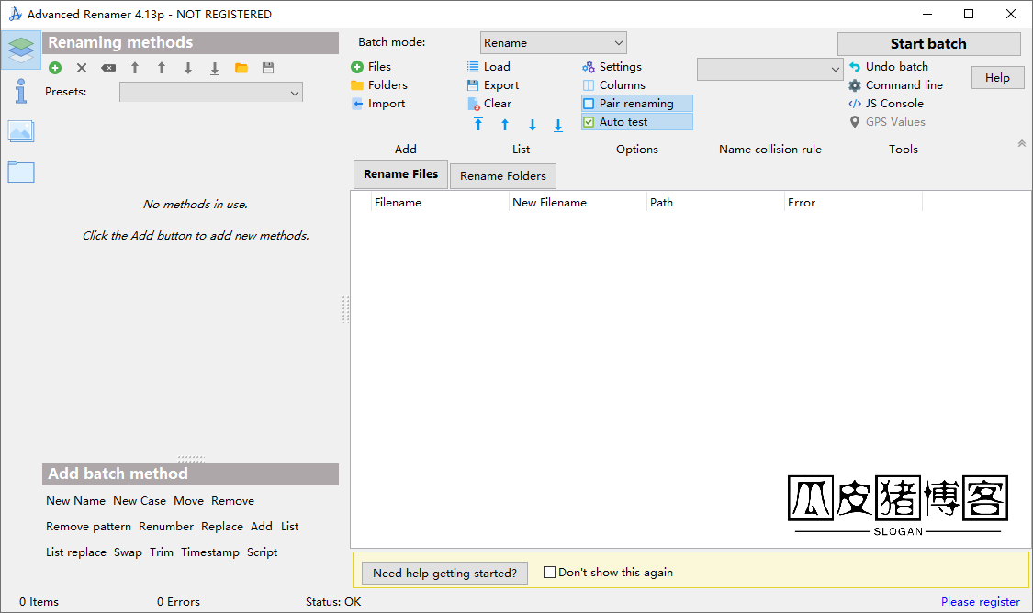Click the green add method icon

pyautogui.click(x=55, y=68)
